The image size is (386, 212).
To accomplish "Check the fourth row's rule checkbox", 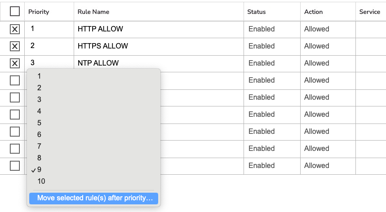I will [15, 80].
